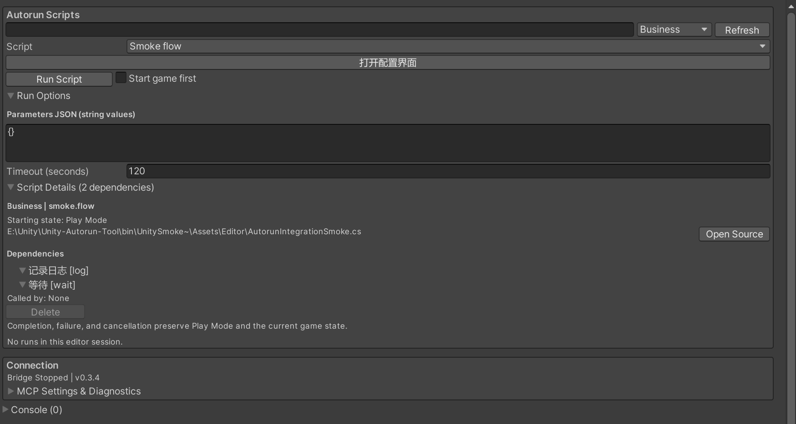Click the Refresh button
The image size is (796, 424).
pos(742,30)
